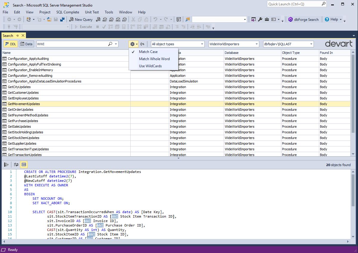Enable line numbers with the 123 icon
The width and height of the screenshot is (358, 253).
pyautogui.click(x=24, y=164)
